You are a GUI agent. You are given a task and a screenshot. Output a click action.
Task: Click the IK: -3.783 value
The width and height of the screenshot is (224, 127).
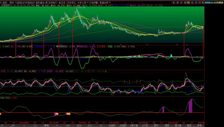coord(30,71)
